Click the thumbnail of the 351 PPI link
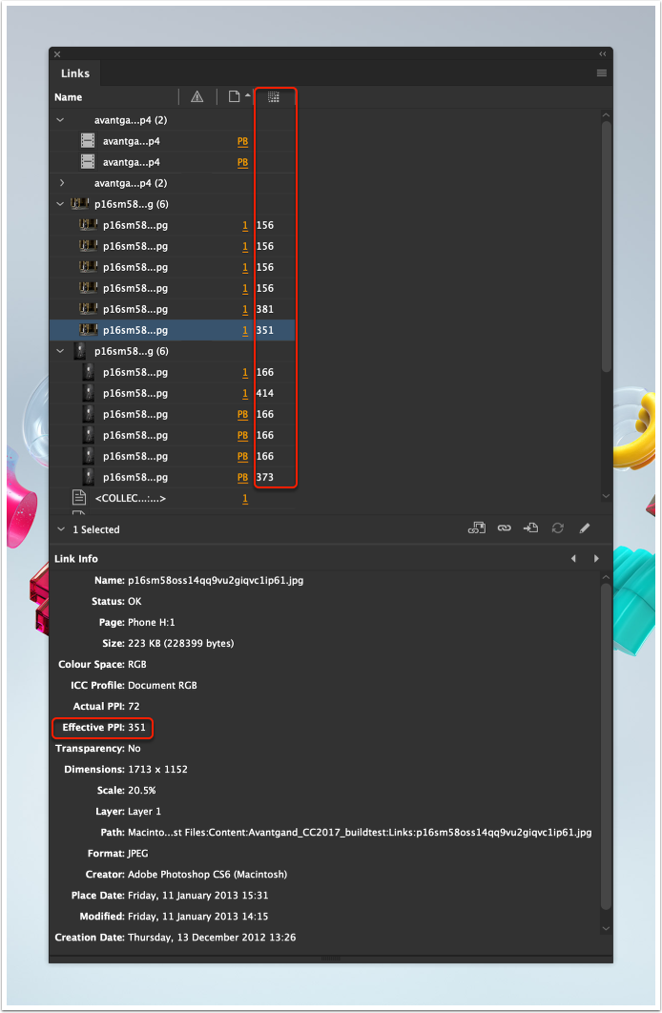Image resolution: width=662 pixels, height=1013 pixels. 89,329
